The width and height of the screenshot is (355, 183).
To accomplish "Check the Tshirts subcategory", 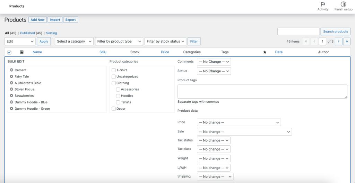I will pos(118,102).
